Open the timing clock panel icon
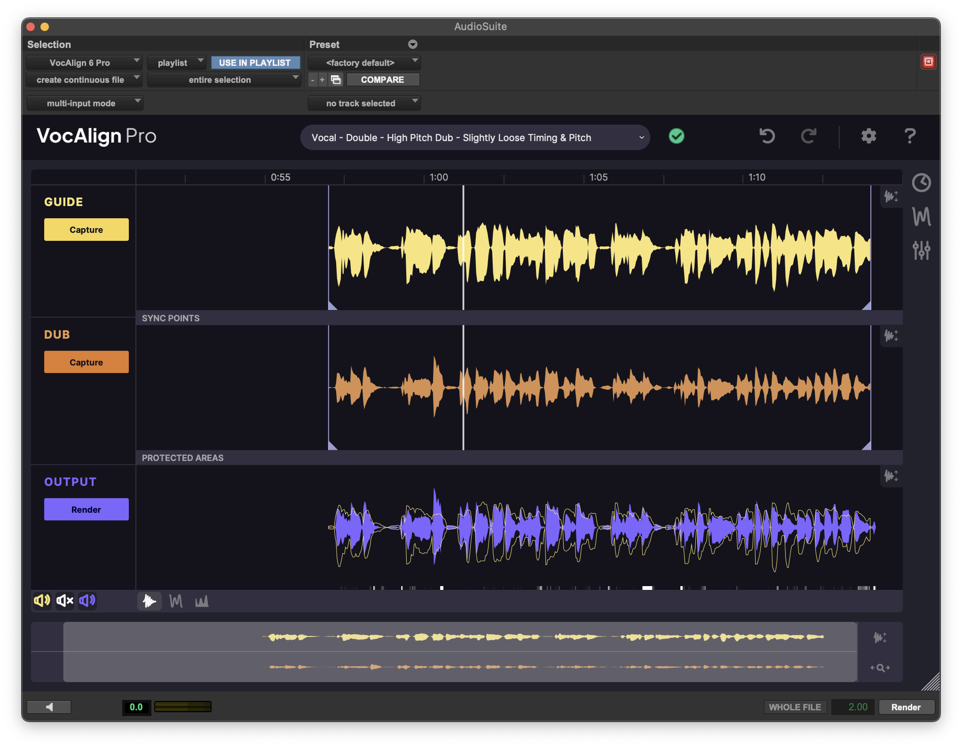962x747 pixels. 921,183
